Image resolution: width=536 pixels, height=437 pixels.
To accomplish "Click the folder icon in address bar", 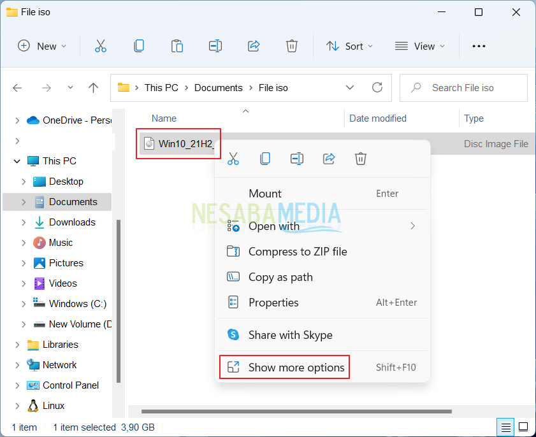I will [124, 87].
